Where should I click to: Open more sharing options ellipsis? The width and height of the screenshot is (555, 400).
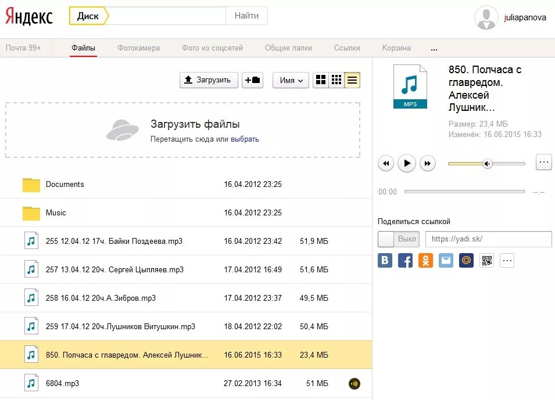507,261
